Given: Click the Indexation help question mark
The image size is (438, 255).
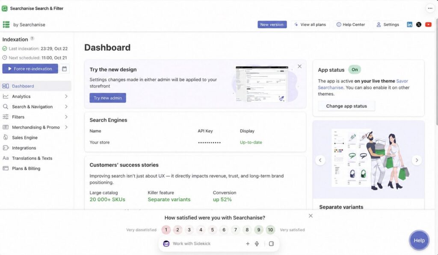Looking at the screenshot, I should click(32, 38).
